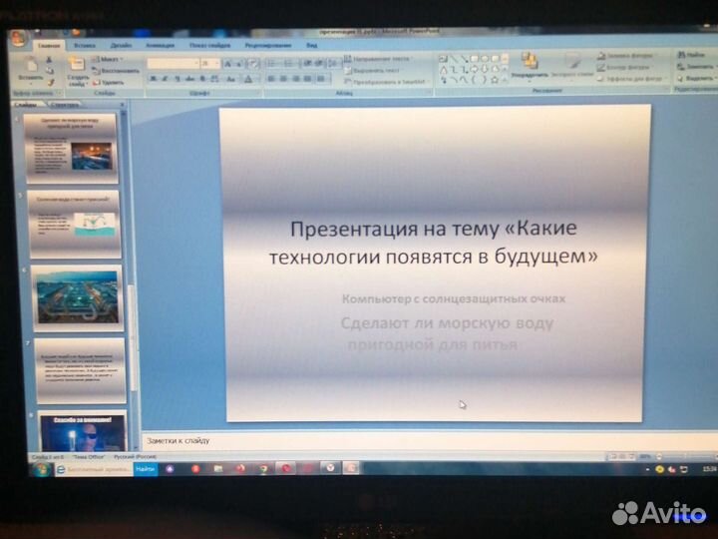Cut selection with the scissors icon

(x=49, y=60)
